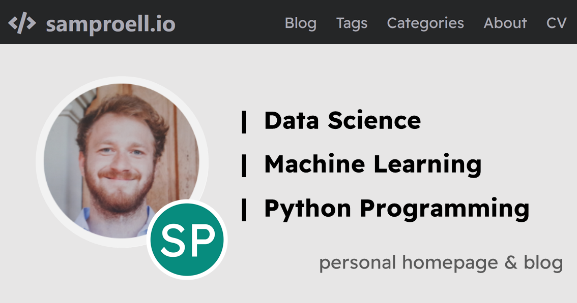577x303 pixels.
Task: Switch to the Tags section
Action: point(351,22)
